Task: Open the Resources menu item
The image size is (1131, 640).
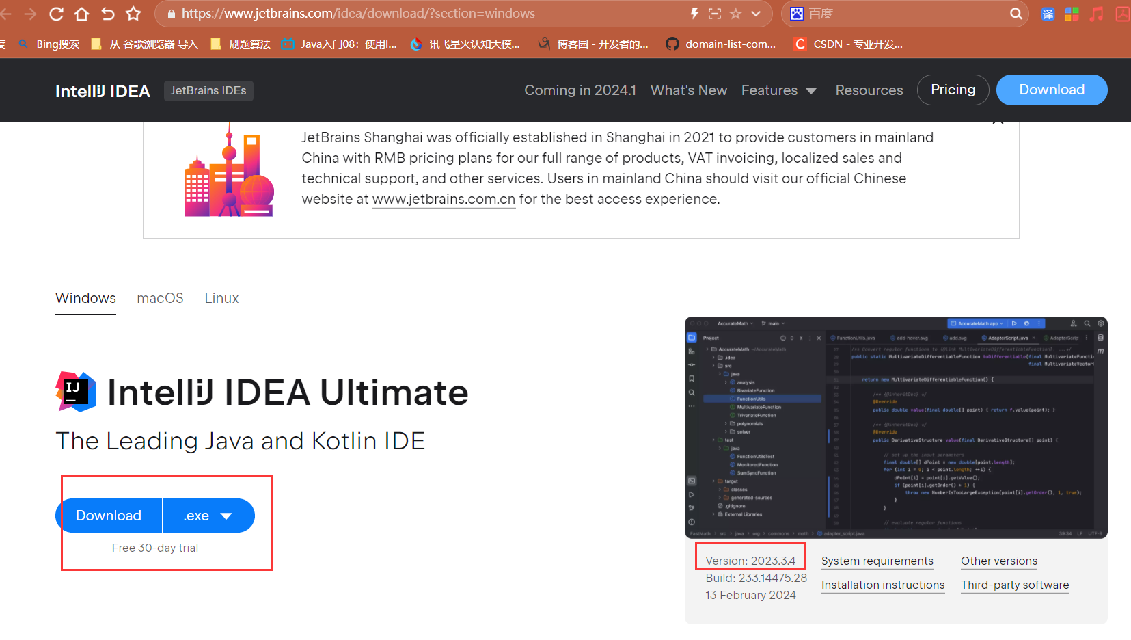Action: (x=869, y=90)
